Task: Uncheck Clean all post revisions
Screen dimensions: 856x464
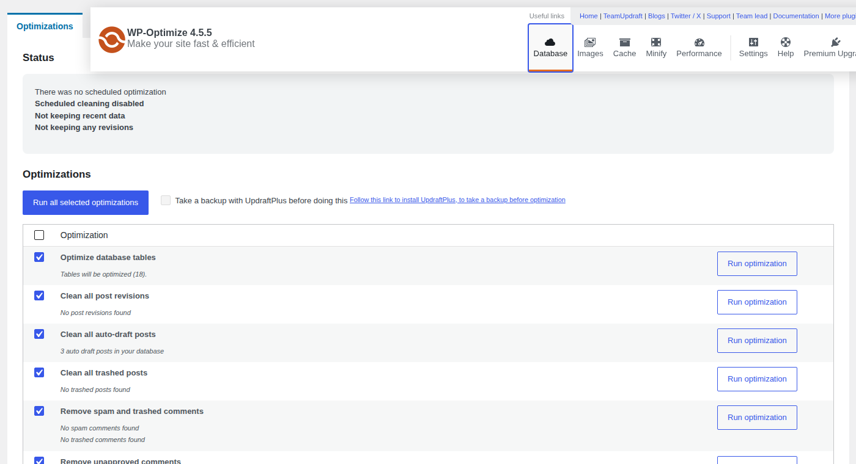Action: tap(39, 295)
